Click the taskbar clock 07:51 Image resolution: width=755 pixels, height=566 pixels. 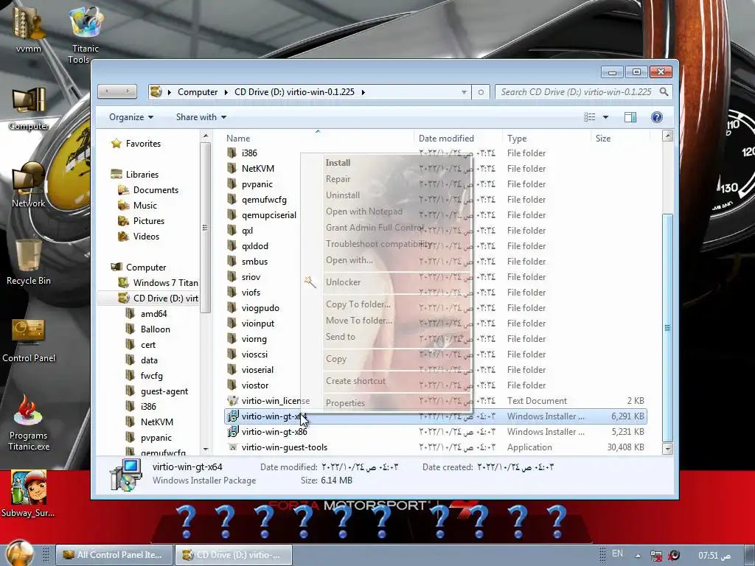pos(714,556)
